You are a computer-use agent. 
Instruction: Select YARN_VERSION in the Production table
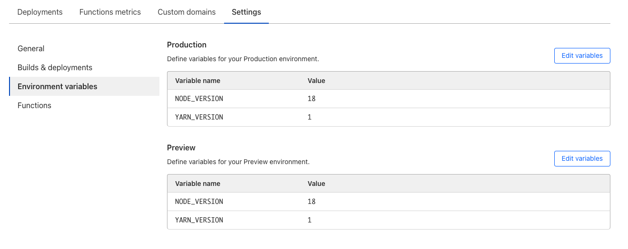tap(199, 117)
